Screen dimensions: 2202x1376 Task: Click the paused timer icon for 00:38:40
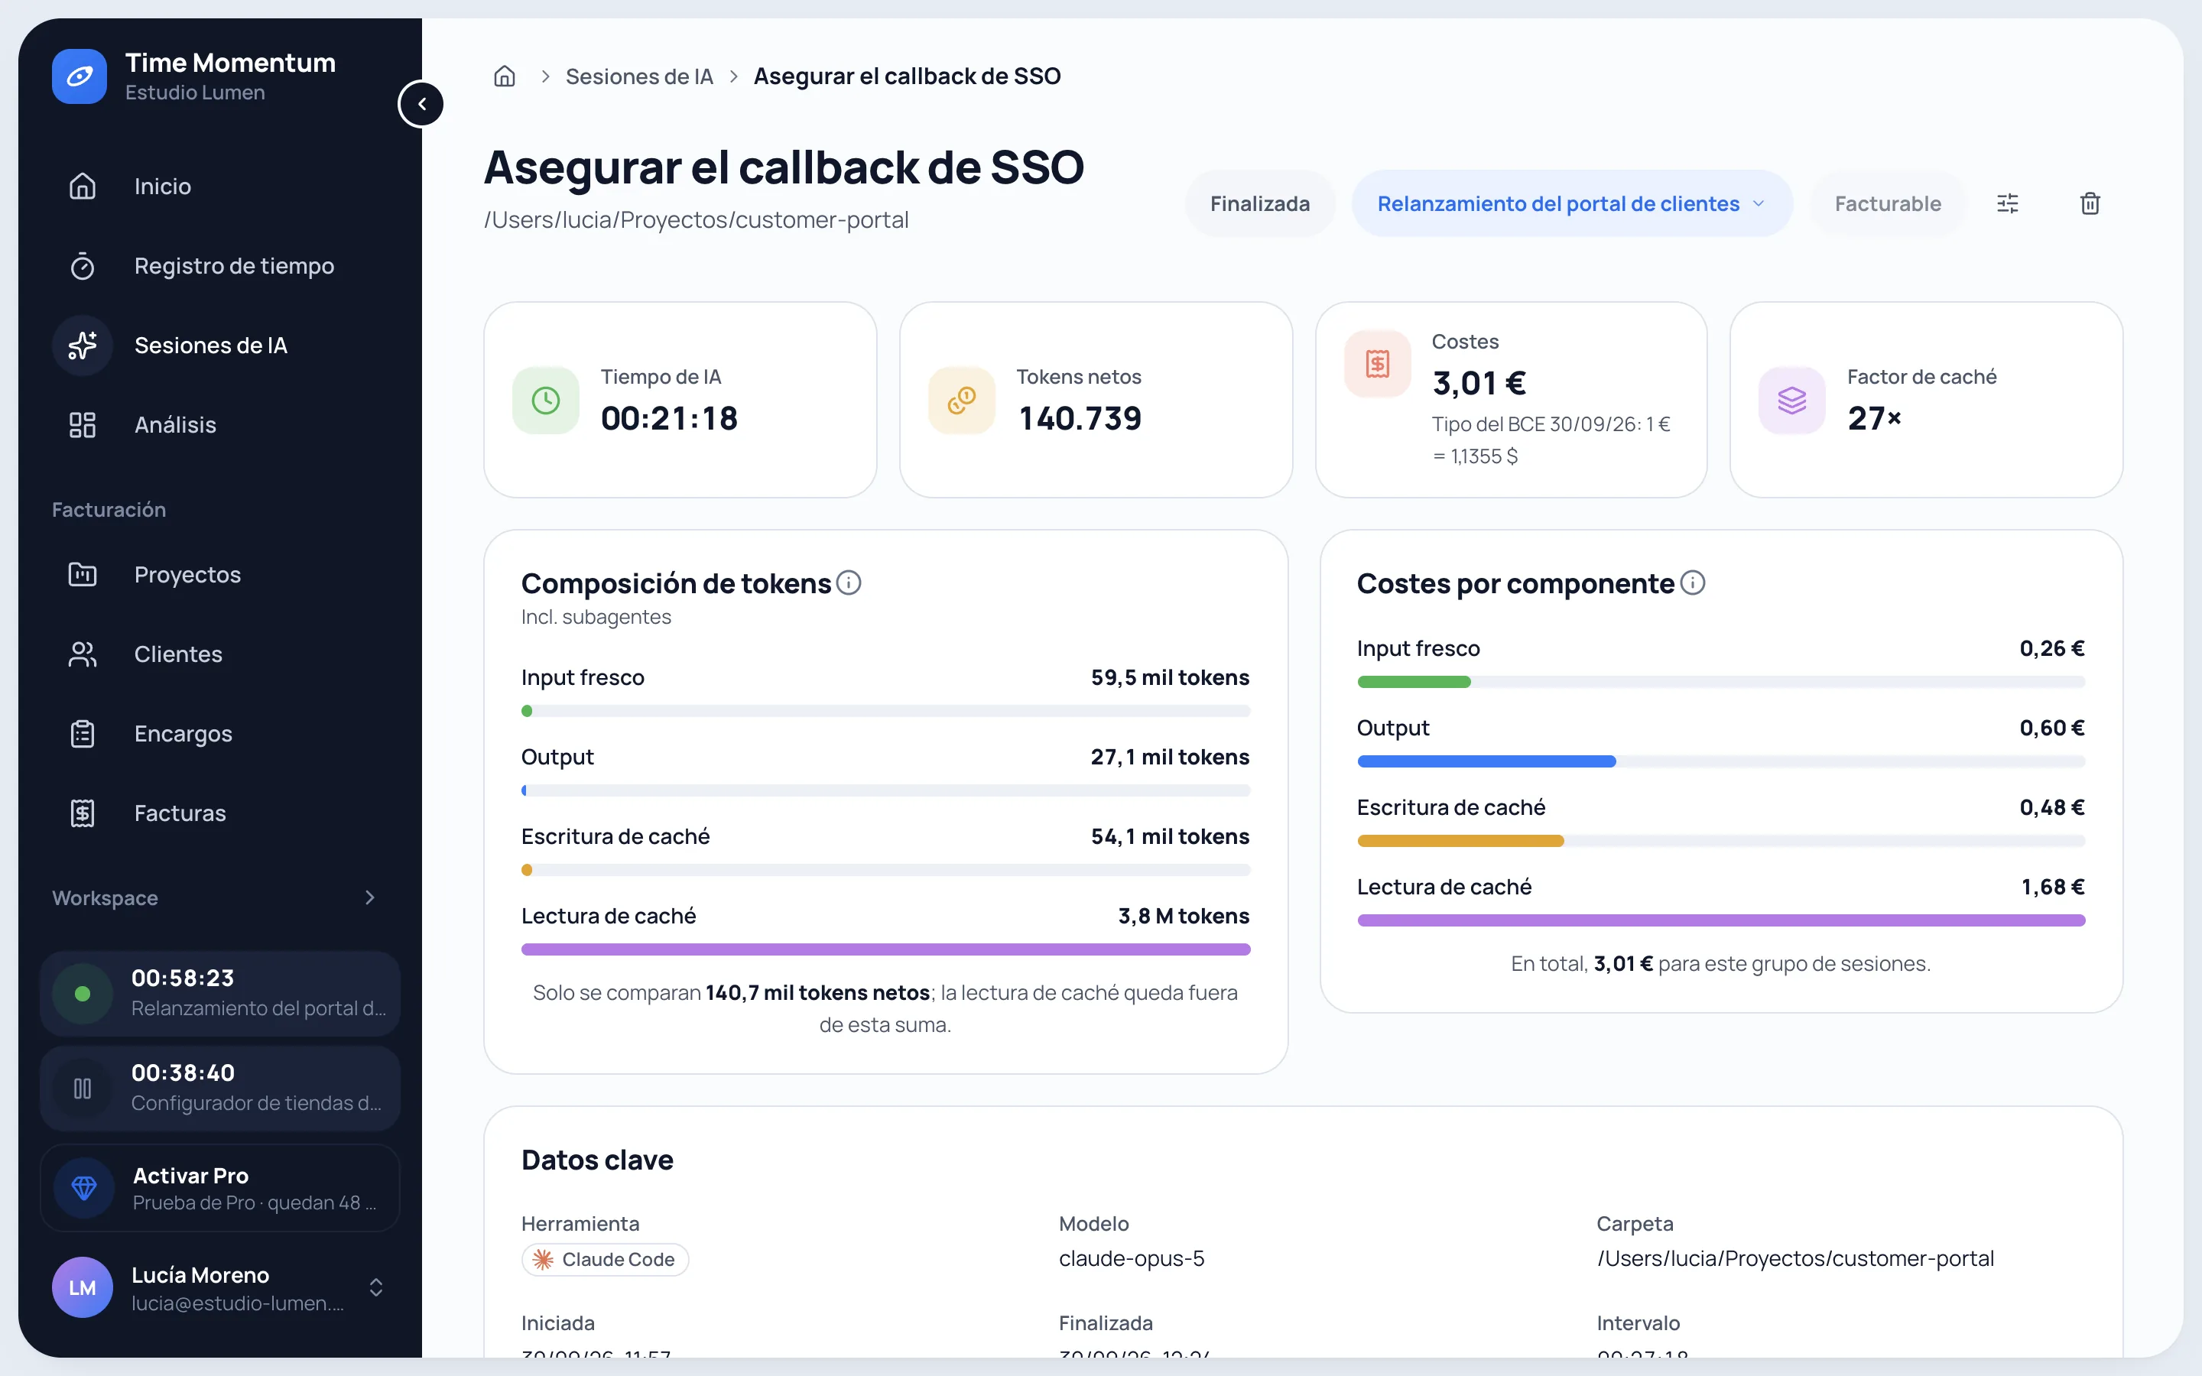pos(83,1089)
